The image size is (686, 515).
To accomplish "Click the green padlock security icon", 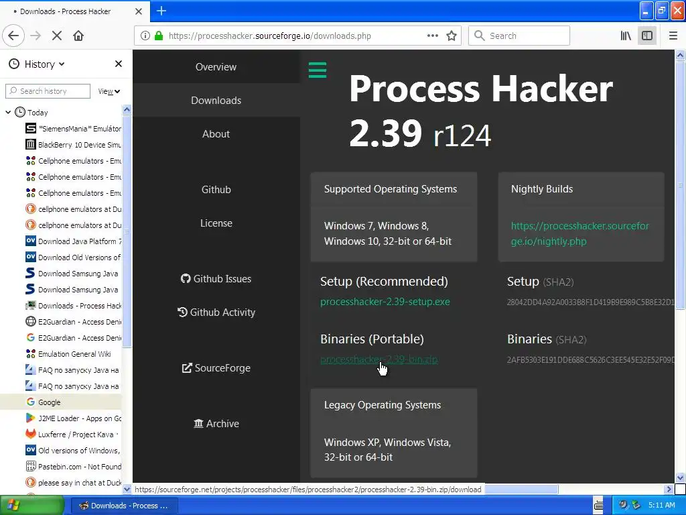I will (x=159, y=36).
